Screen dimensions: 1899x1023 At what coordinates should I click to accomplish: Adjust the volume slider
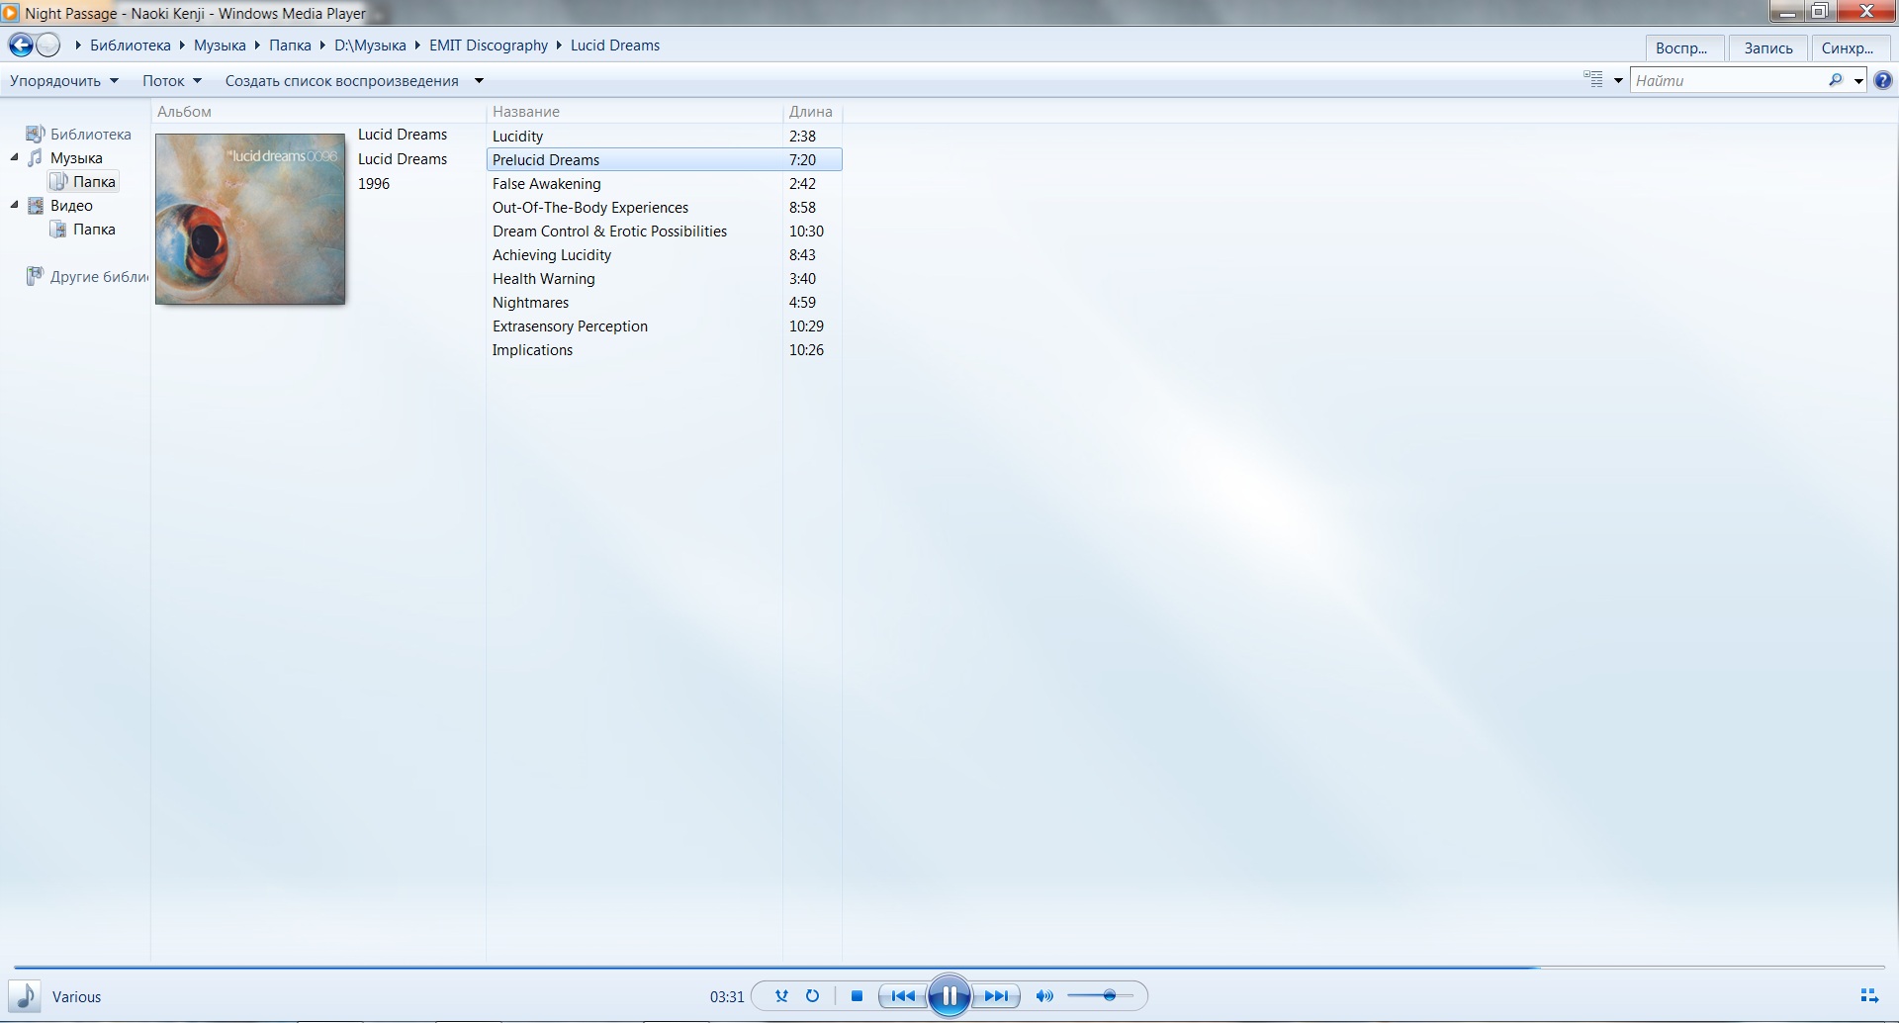[1101, 996]
